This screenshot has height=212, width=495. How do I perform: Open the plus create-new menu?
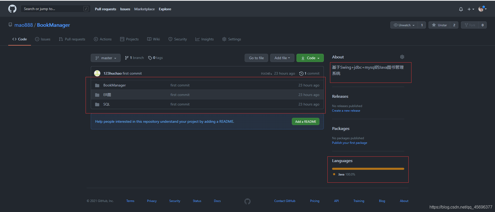[x=471, y=9]
